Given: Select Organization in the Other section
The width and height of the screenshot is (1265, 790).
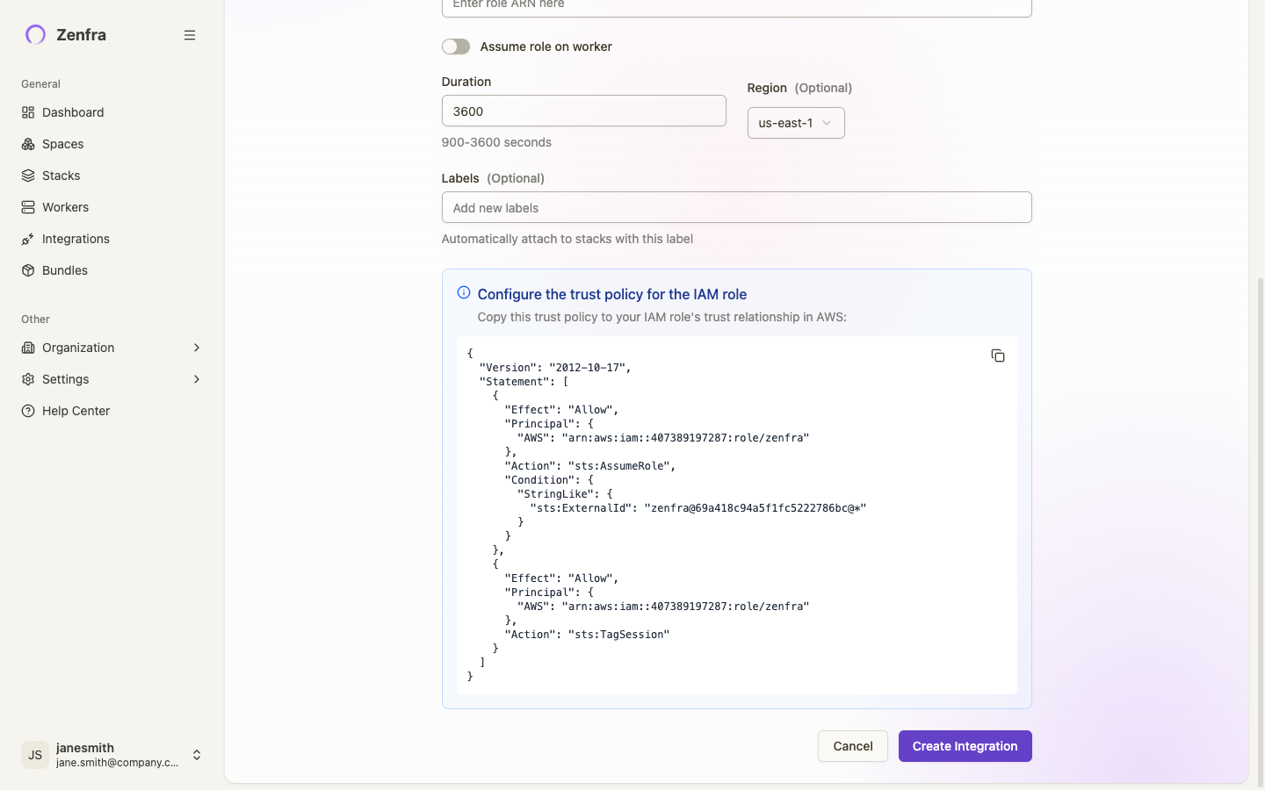Looking at the screenshot, I should coord(76,348).
